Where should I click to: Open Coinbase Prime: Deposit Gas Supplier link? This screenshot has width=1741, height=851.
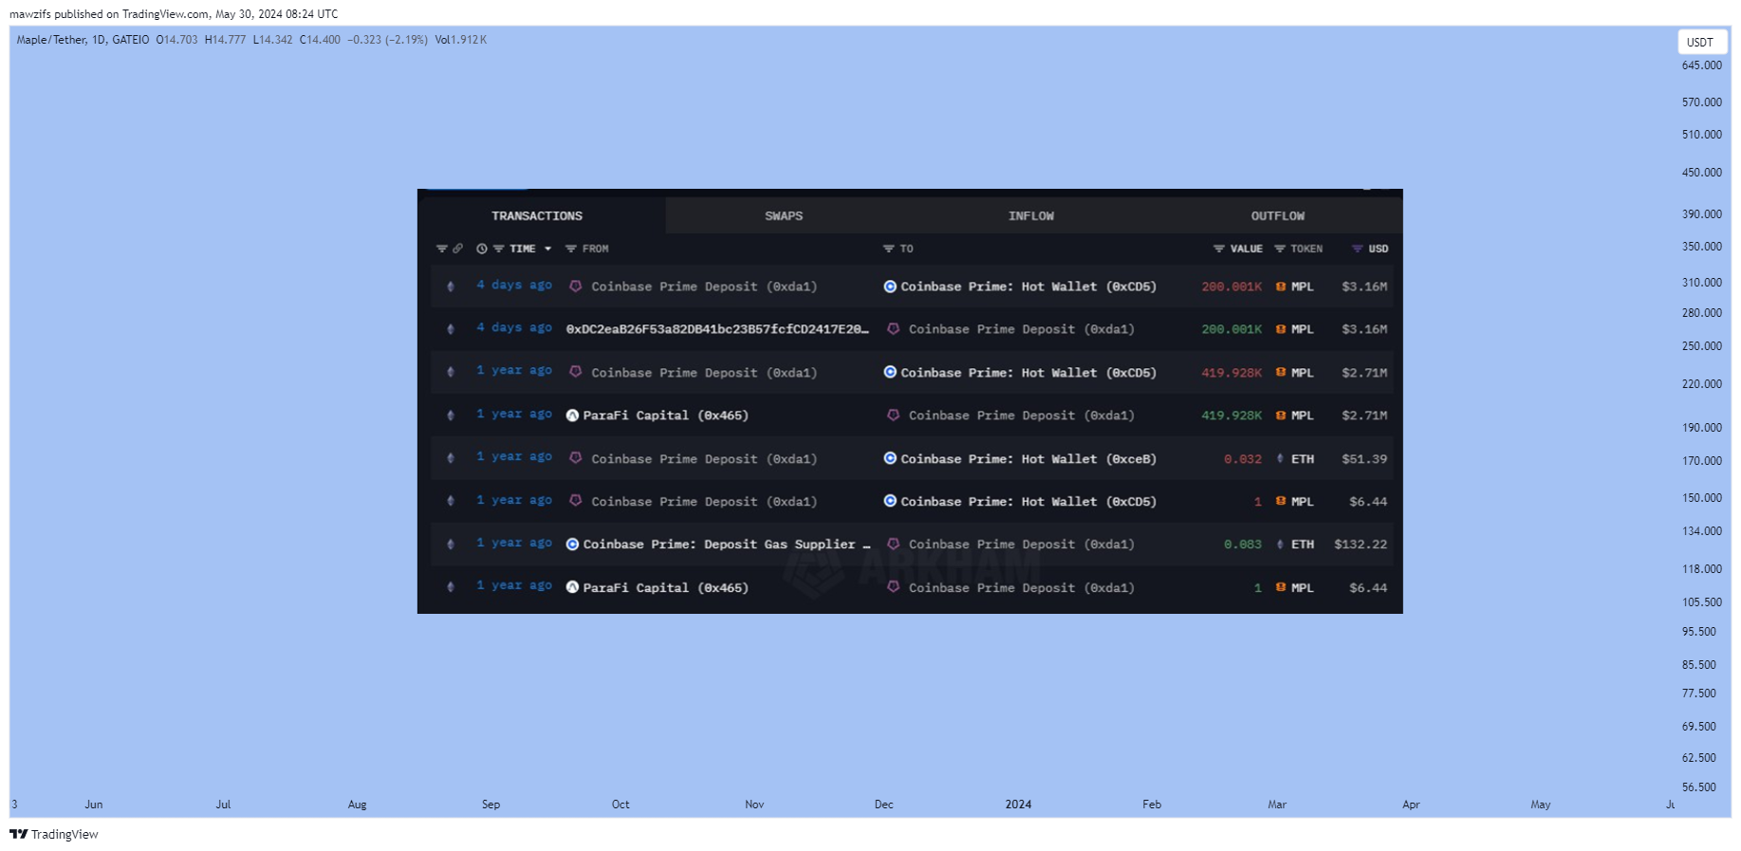click(726, 545)
